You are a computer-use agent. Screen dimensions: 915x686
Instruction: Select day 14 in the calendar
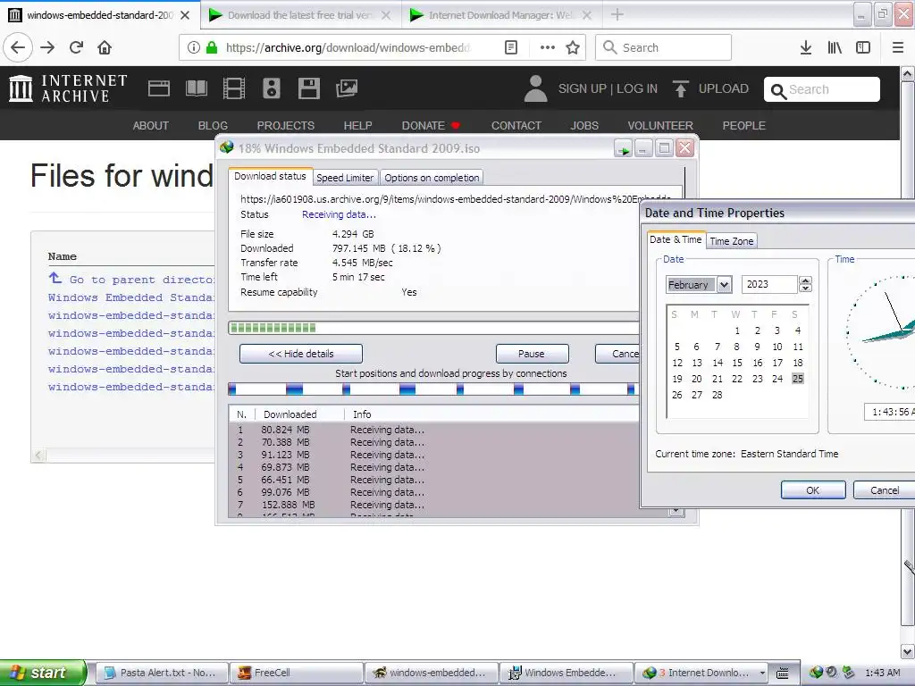[x=718, y=363]
